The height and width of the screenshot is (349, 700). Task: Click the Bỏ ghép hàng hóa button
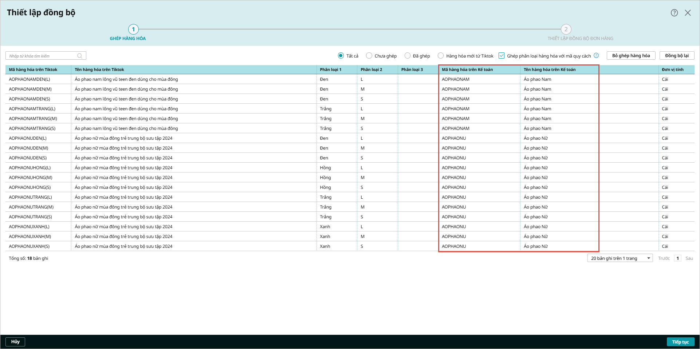click(x=631, y=56)
